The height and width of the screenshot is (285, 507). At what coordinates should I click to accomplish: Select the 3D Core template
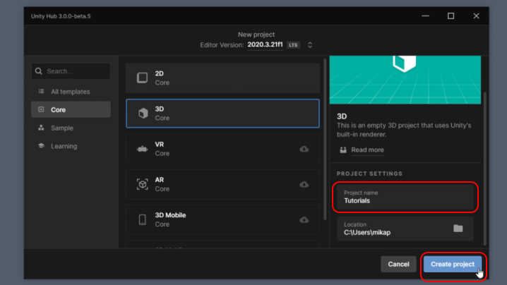[222, 114]
